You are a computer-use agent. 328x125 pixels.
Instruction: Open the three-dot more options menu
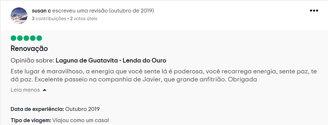314,11
